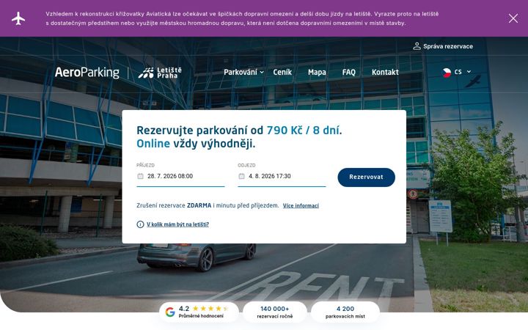Open the Správa rezervace link
The height and width of the screenshot is (330, 528).
coord(448,46)
